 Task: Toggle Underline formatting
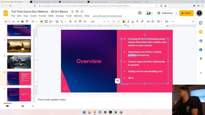coord(133,21)
